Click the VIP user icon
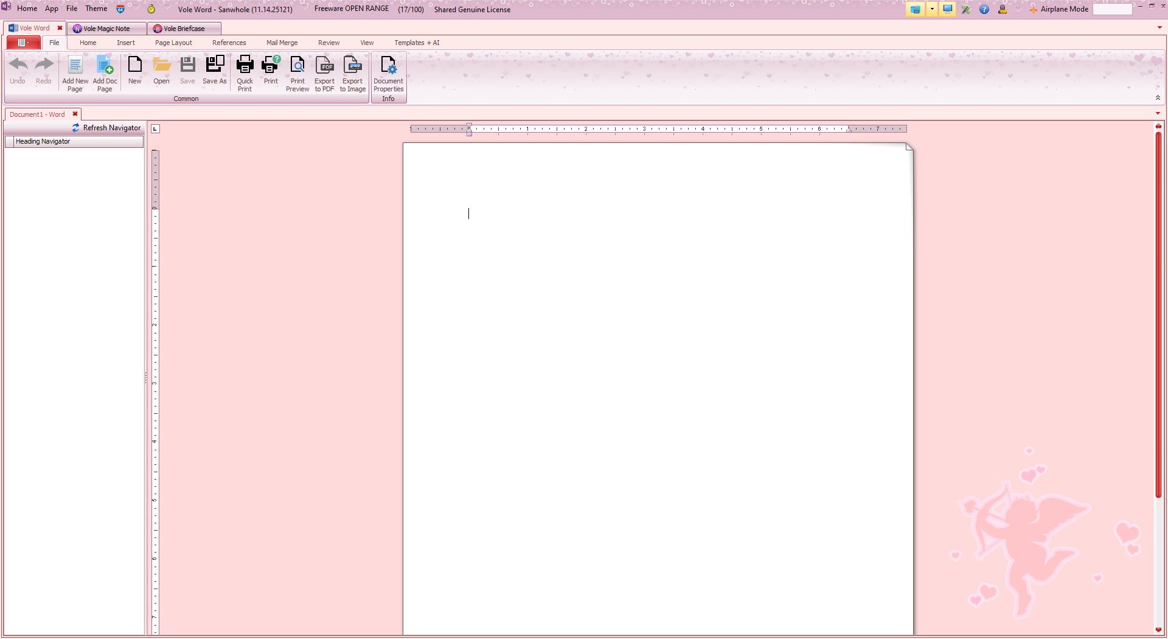Image resolution: width=1168 pixels, height=639 pixels. (x=1002, y=9)
